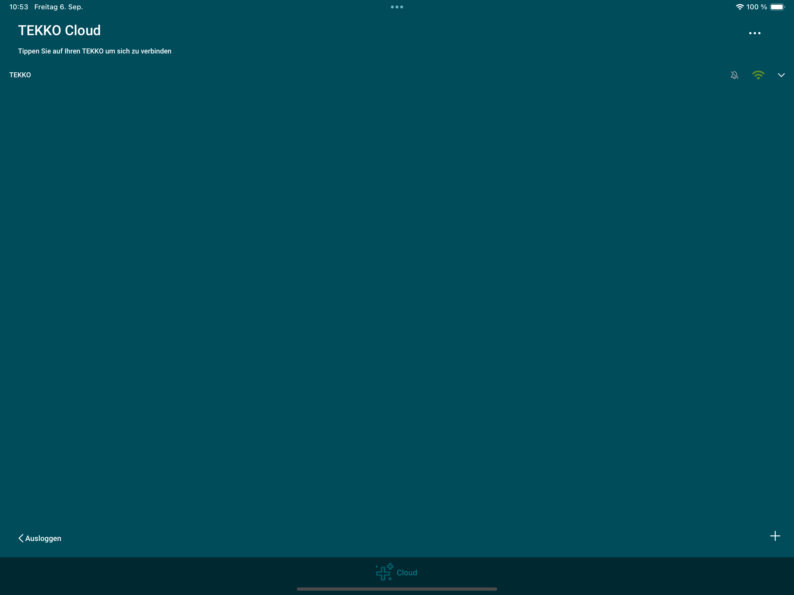Tap the 10:53 clock in status bar
This screenshot has width=794, height=595.
19,7
